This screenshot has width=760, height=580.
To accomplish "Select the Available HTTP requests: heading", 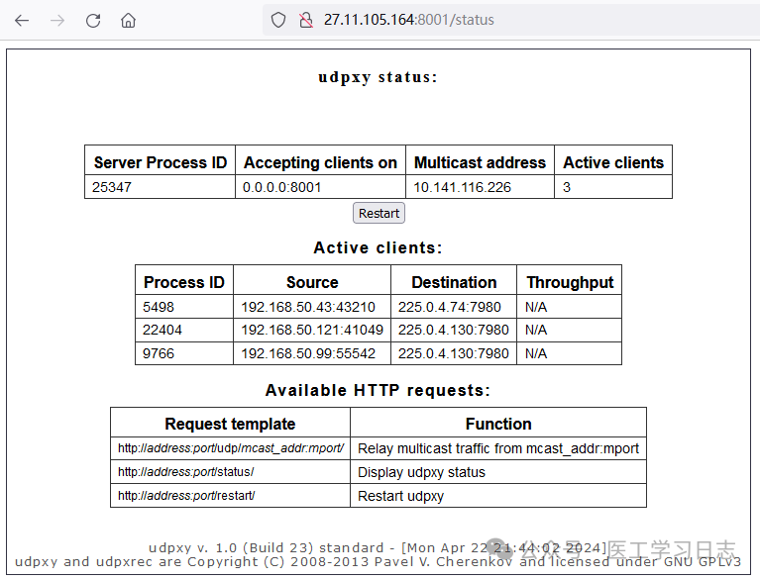I will [x=379, y=390].
